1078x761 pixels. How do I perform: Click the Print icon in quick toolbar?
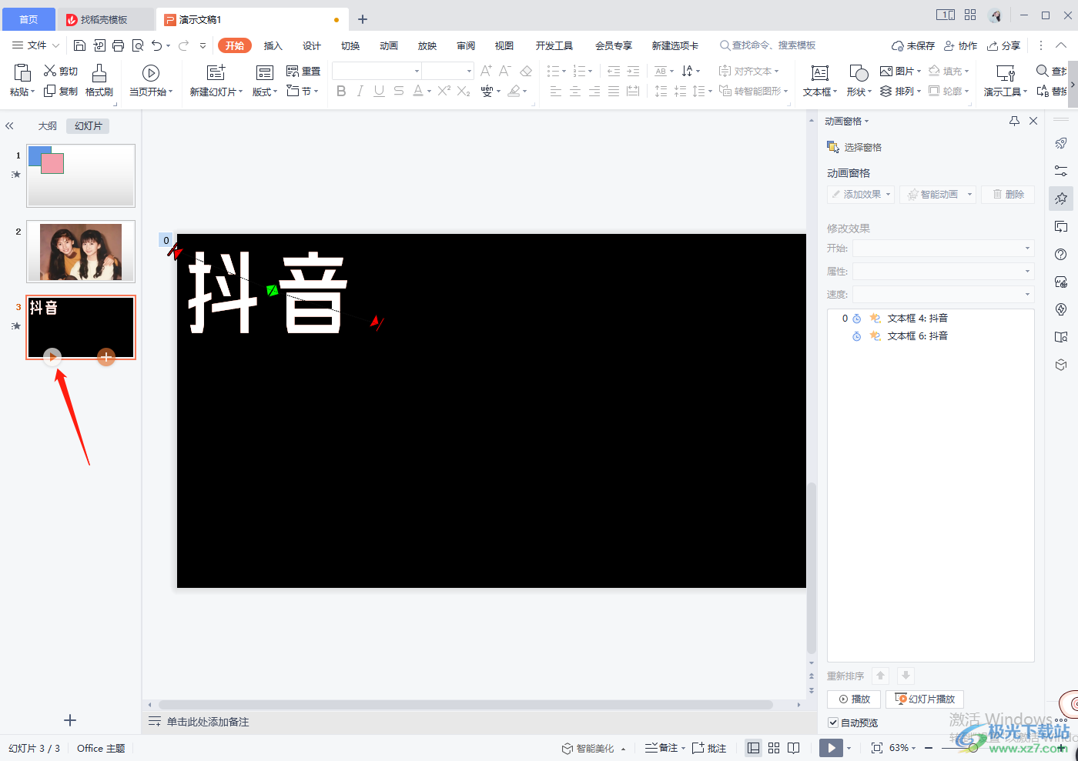118,45
